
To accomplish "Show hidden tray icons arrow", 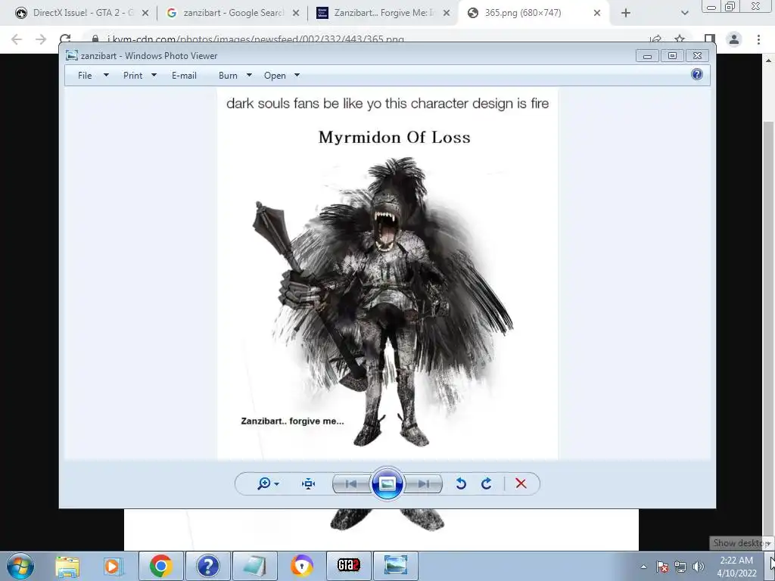I will 643,567.
